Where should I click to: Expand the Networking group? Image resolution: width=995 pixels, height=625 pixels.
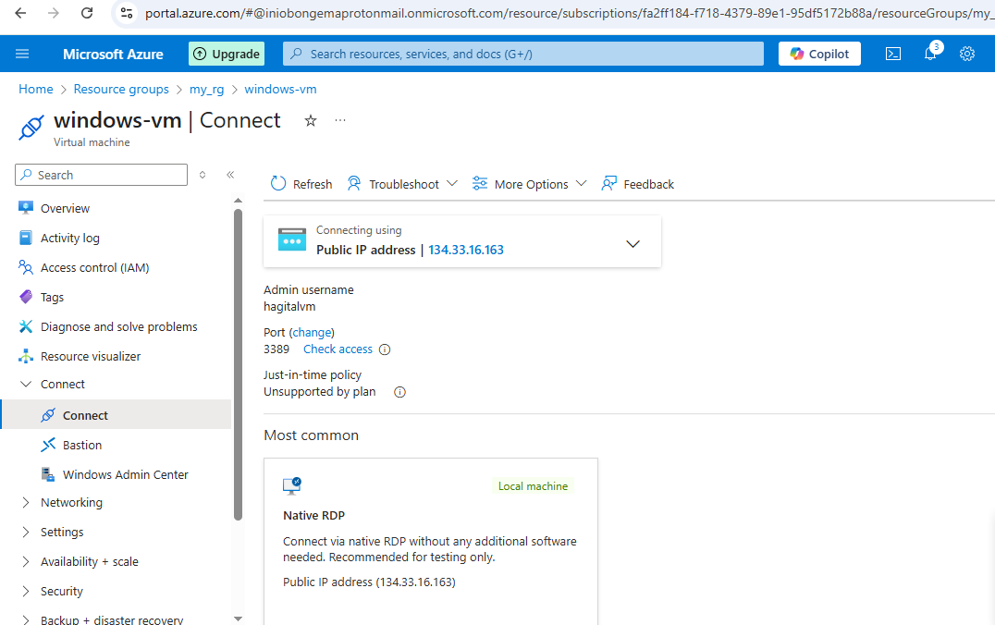click(26, 503)
